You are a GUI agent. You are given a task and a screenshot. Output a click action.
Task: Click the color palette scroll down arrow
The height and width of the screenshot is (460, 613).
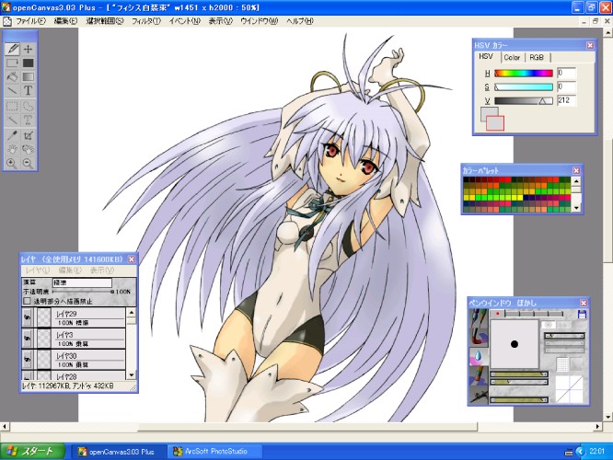[x=576, y=208]
